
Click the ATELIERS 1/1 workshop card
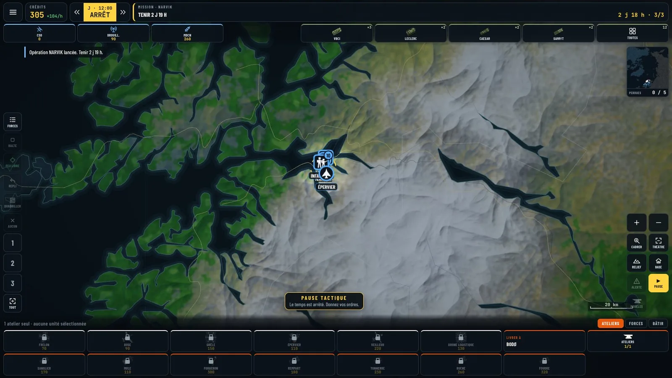[x=628, y=341]
